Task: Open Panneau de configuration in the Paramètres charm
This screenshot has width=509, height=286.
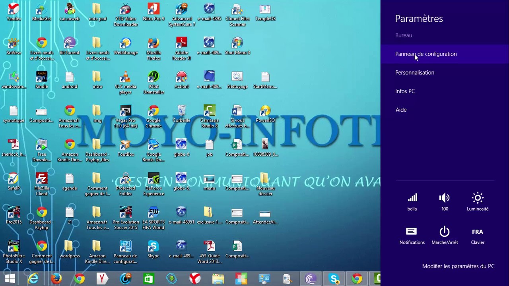Action: [x=445, y=54]
